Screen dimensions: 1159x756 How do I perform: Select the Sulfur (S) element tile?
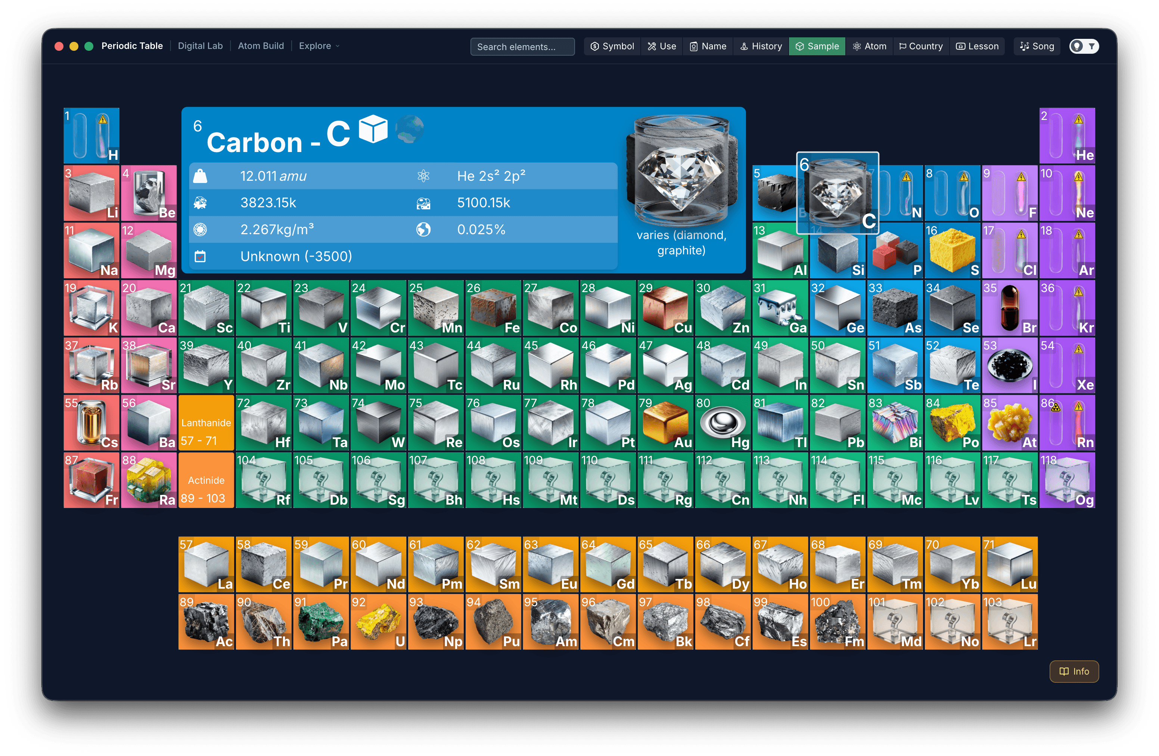[953, 250]
